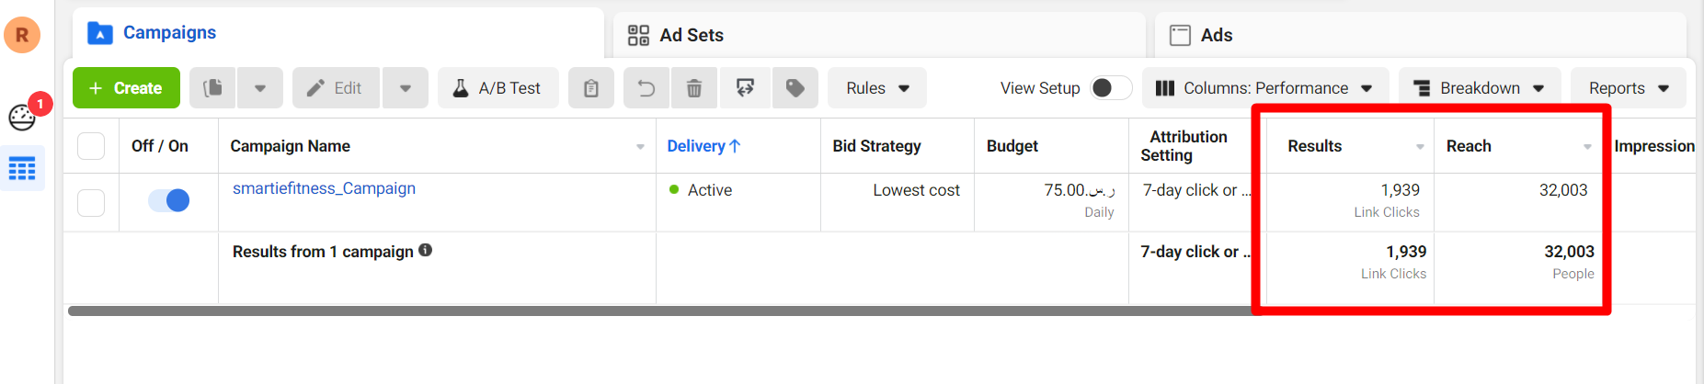1704x384 pixels.
Task: Open the account overview gauge icon
Action: click(22, 118)
